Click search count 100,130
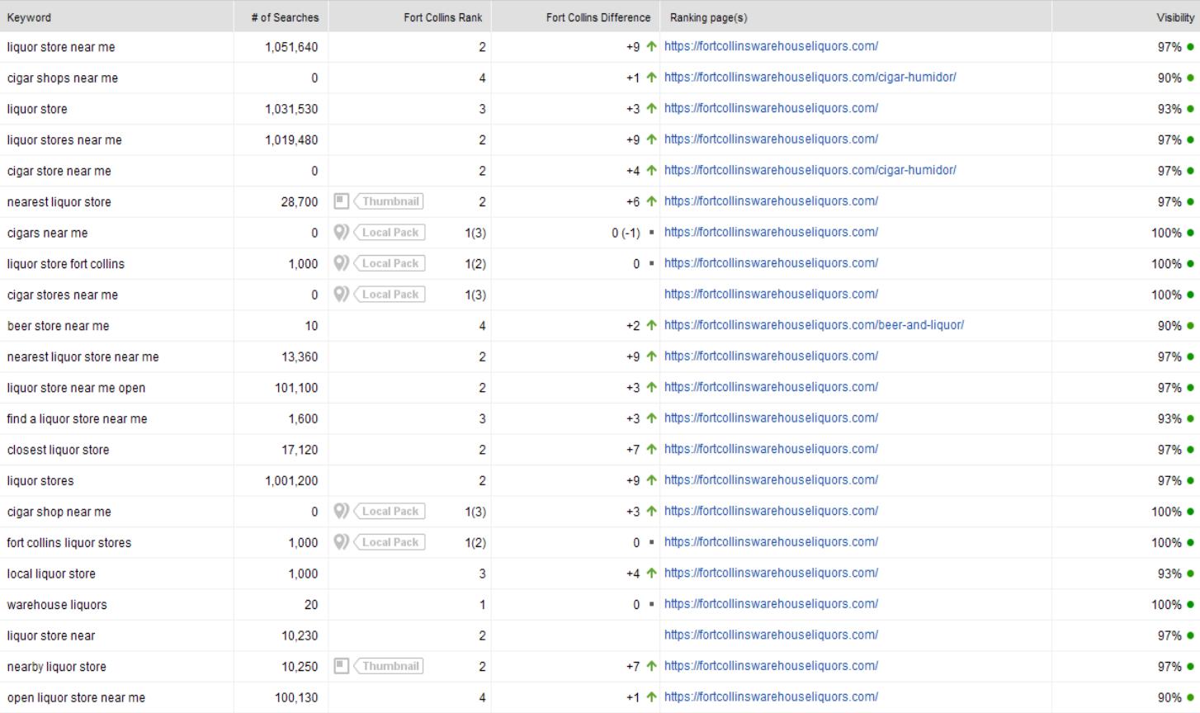Image resolution: width=1200 pixels, height=713 pixels. point(296,697)
